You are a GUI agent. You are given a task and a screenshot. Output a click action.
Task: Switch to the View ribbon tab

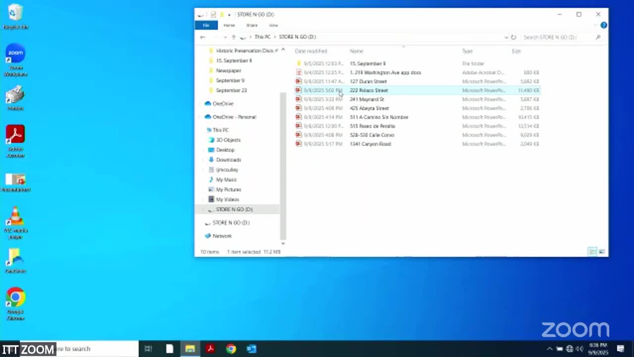[x=273, y=25]
